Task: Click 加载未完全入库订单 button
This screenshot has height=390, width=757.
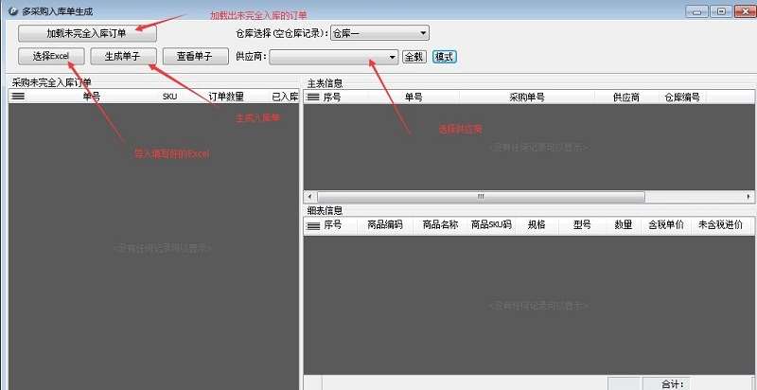Action: 86,33
